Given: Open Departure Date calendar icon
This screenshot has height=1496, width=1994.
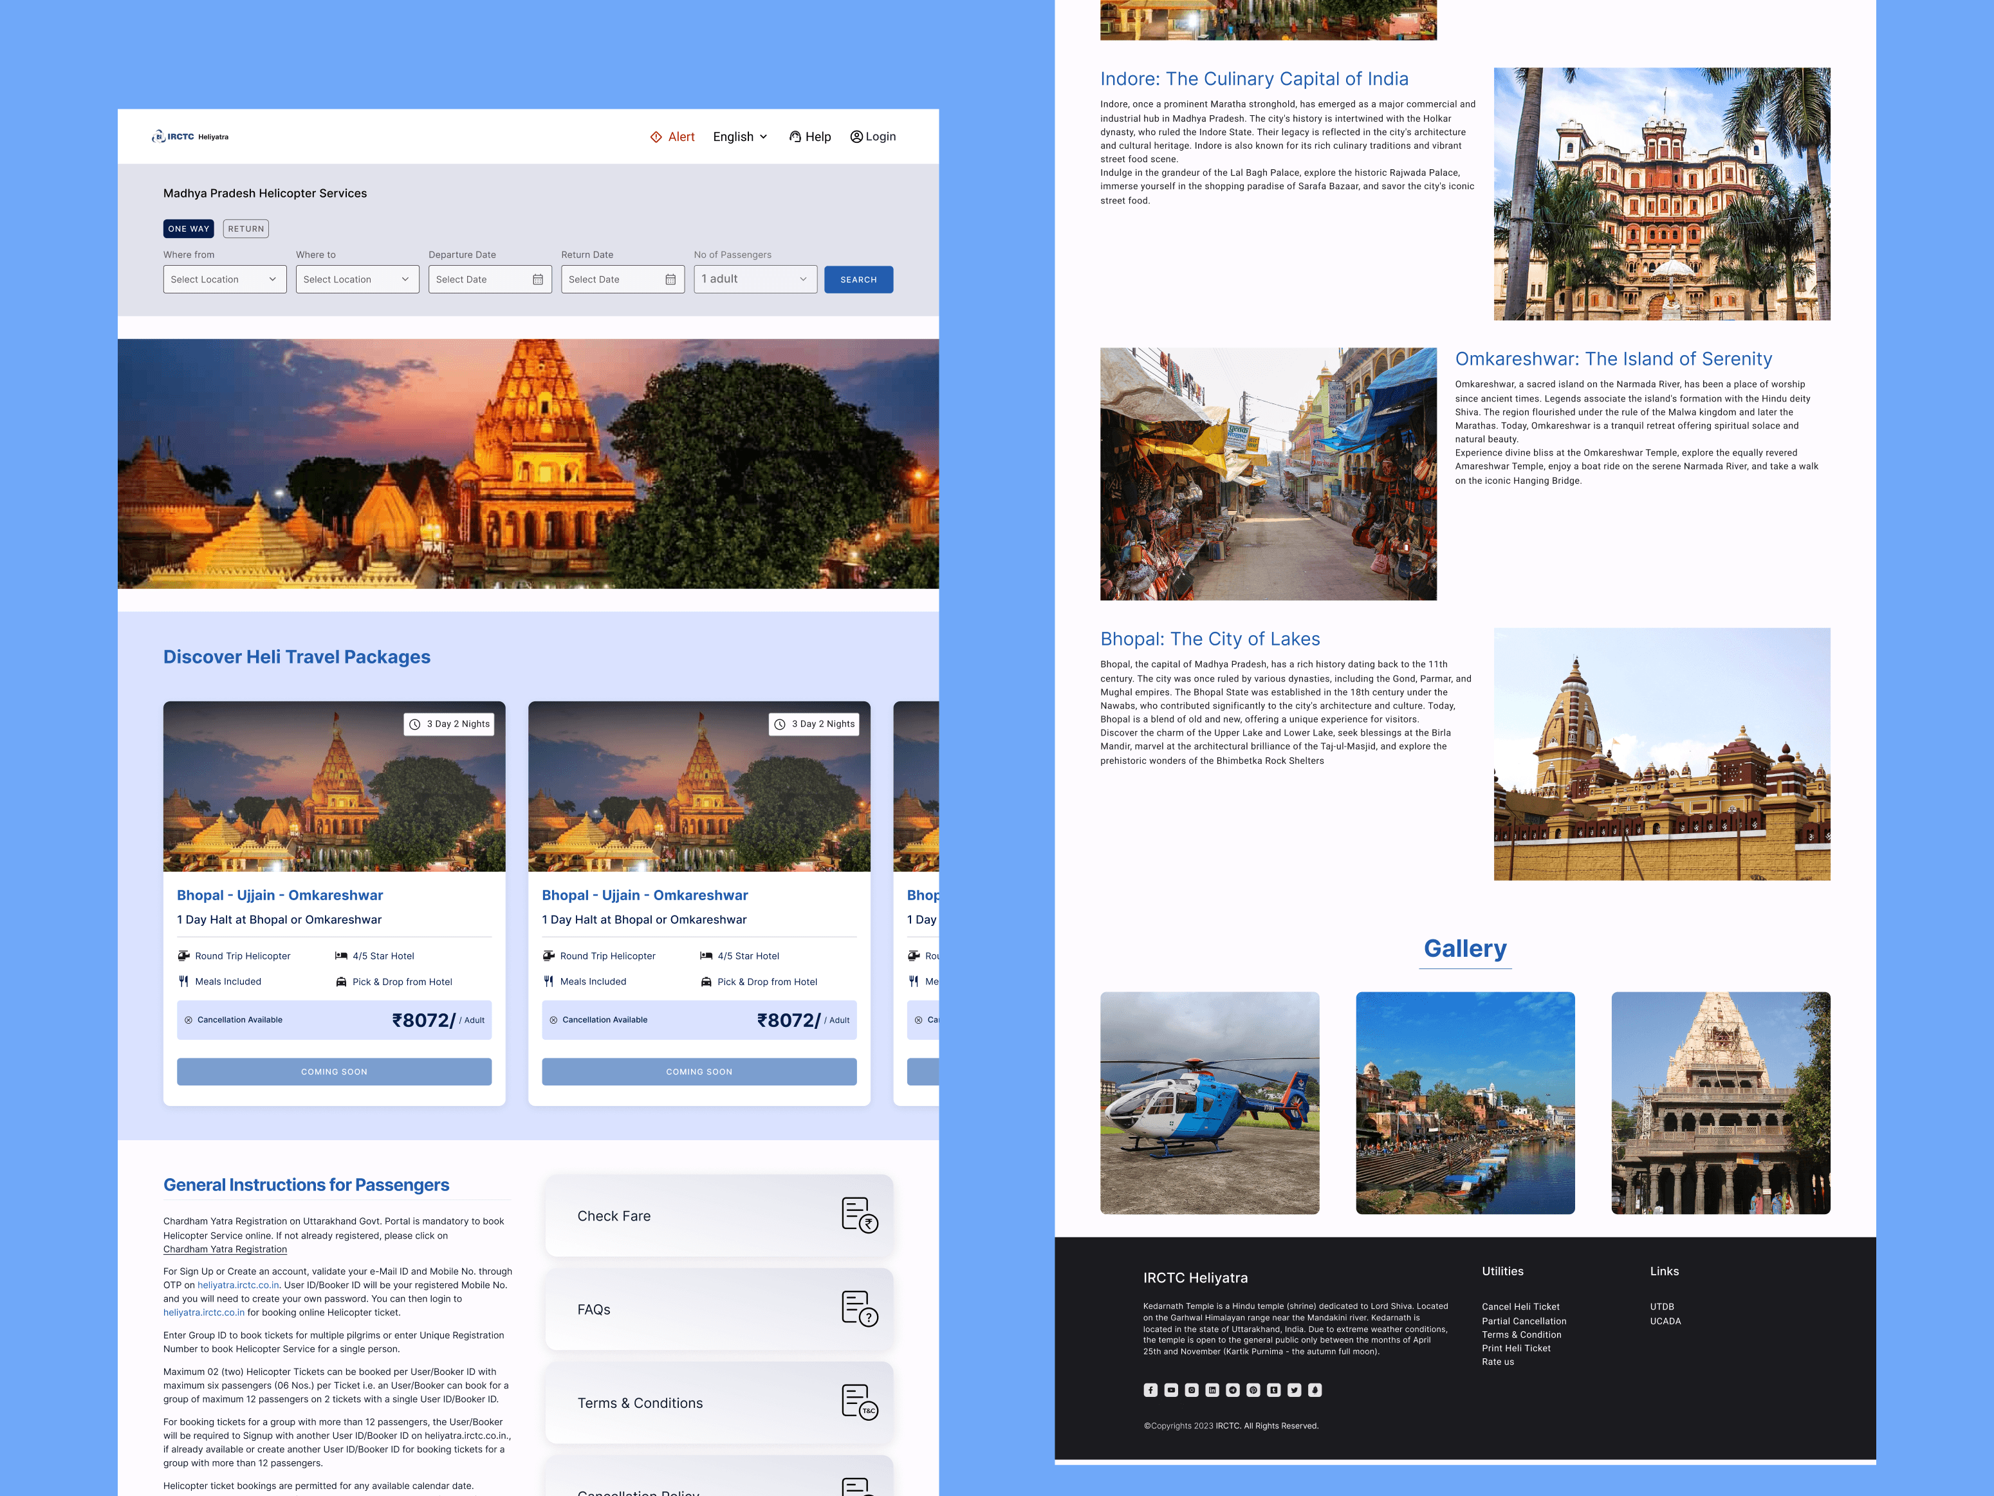Looking at the screenshot, I should tap(538, 279).
